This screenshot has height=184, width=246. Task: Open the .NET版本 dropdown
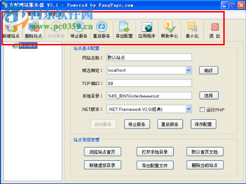coord(189,109)
